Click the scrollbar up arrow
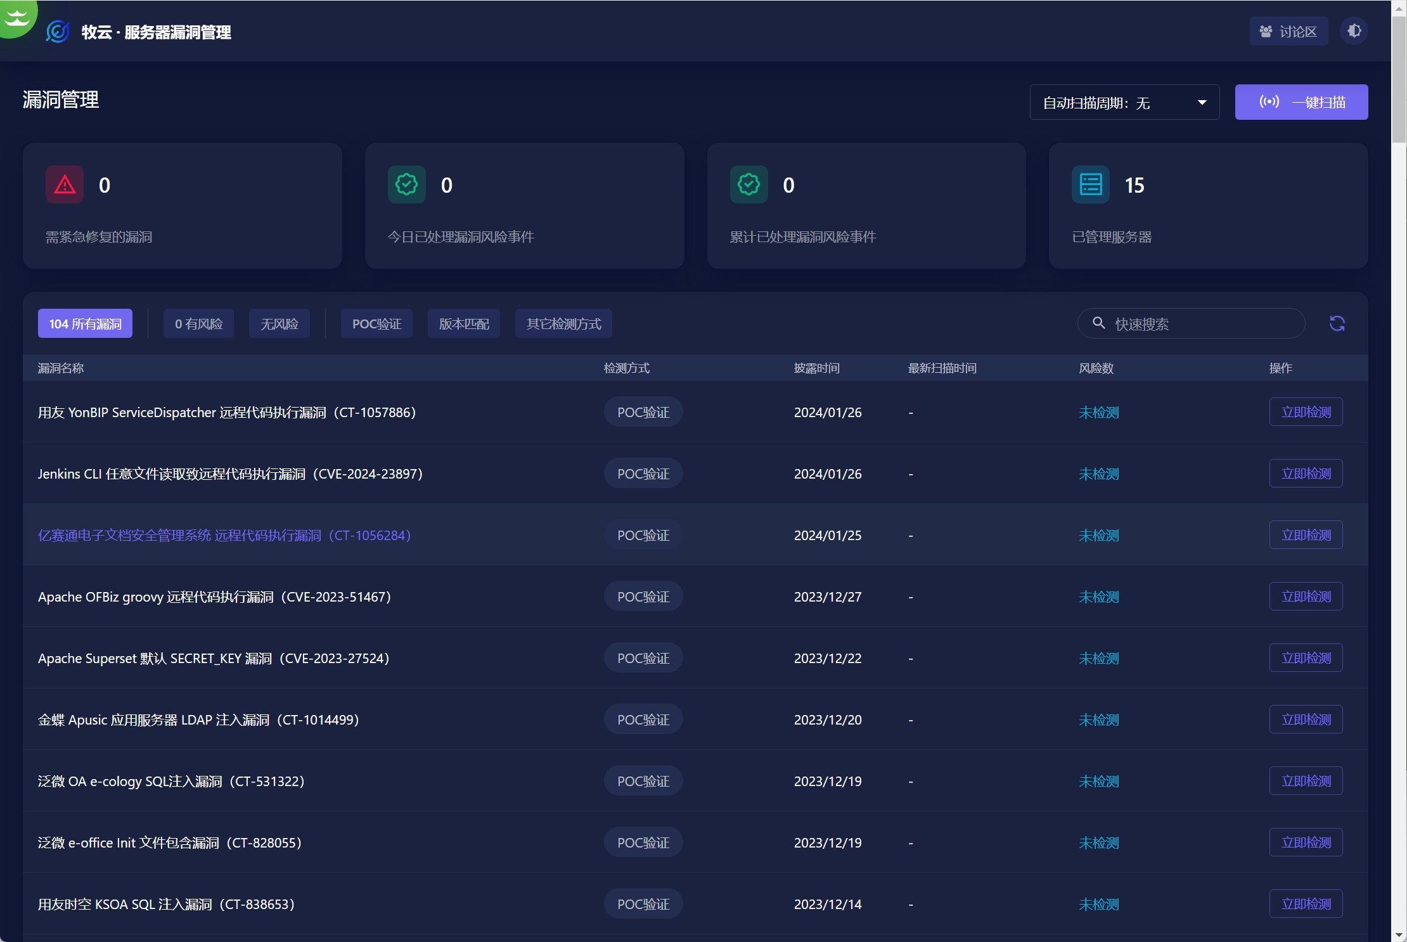 (x=1399, y=8)
